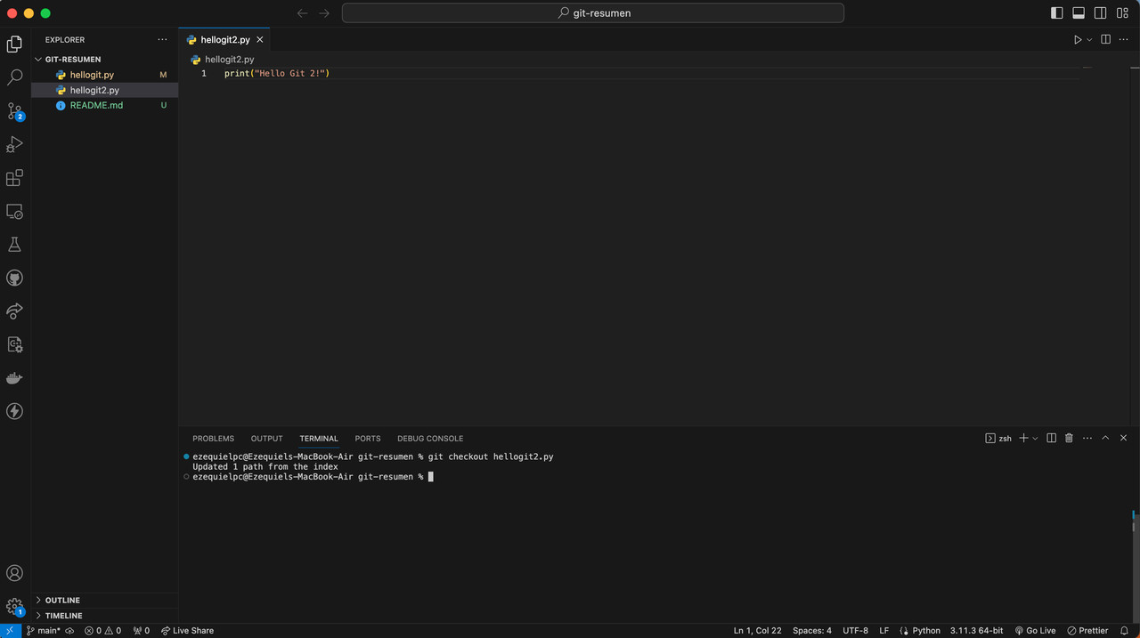This screenshot has width=1140, height=638.
Task: Click Go Live in the status bar
Action: tap(1035, 631)
